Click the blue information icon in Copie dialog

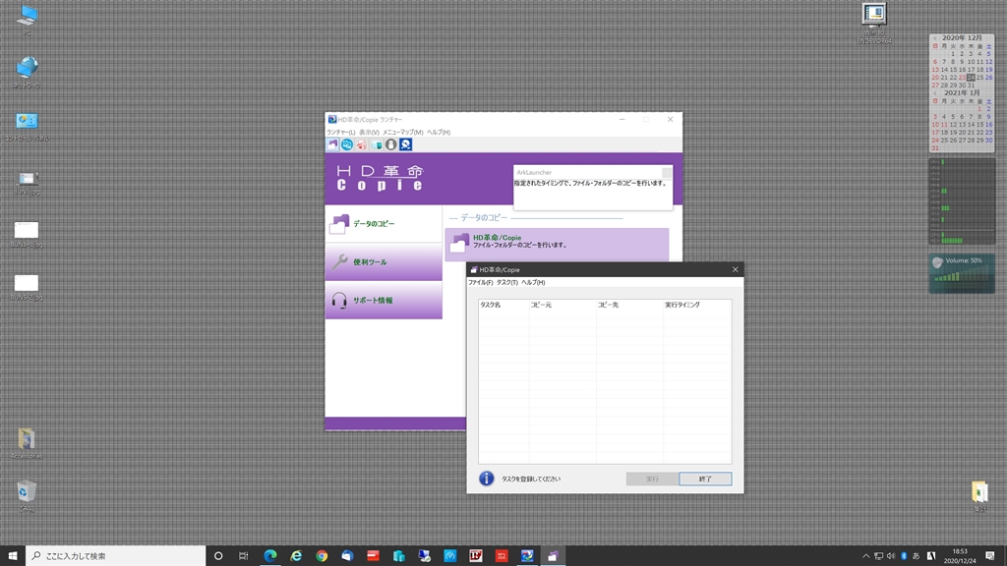pyautogui.click(x=487, y=479)
